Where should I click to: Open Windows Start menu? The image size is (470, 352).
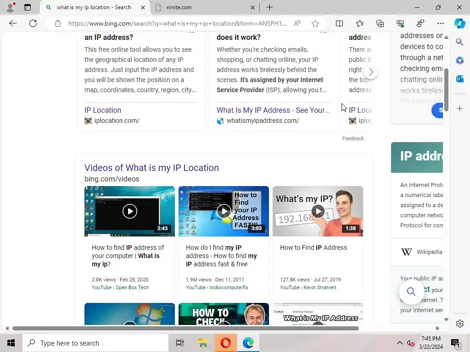click(x=11, y=343)
